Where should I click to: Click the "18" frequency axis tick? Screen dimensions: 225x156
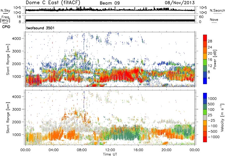[19, 17]
